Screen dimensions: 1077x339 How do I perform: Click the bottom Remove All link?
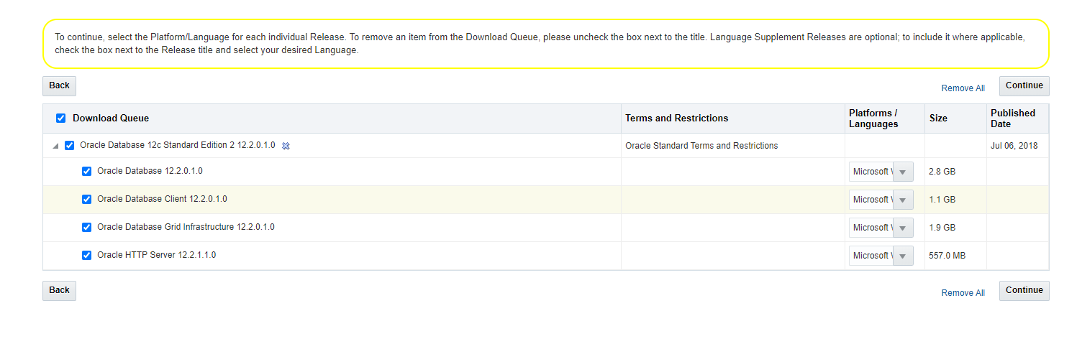tap(963, 293)
